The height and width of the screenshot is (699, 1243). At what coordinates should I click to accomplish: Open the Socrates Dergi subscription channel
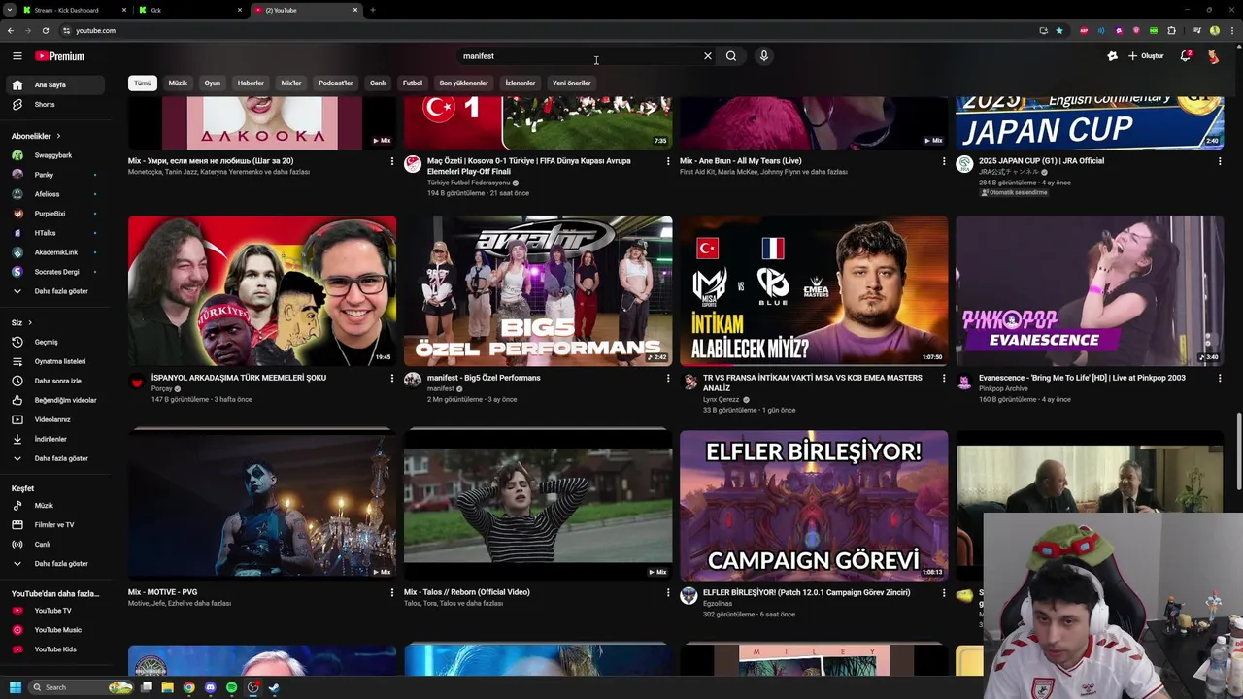tap(56, 272)
